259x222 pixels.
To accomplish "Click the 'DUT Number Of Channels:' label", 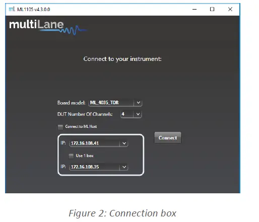I will pos(85,114).
